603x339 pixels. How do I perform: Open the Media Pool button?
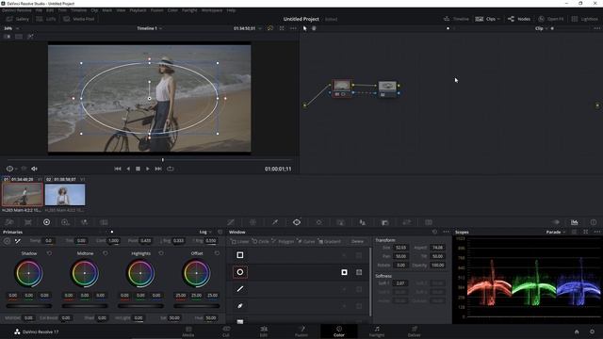point(79,19)
